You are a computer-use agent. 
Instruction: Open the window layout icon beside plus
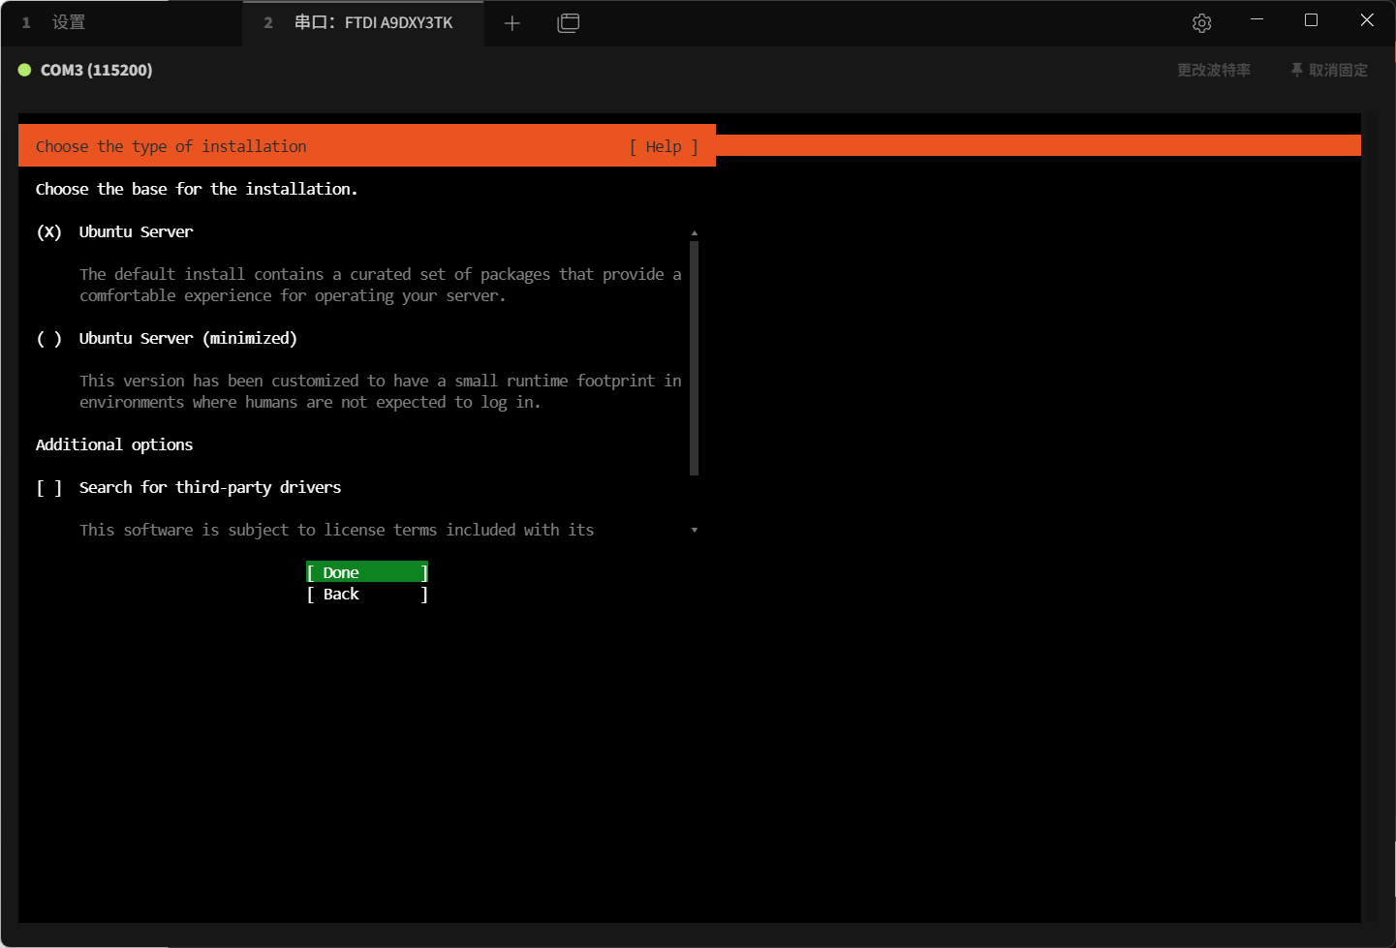(x=569, y=23)
